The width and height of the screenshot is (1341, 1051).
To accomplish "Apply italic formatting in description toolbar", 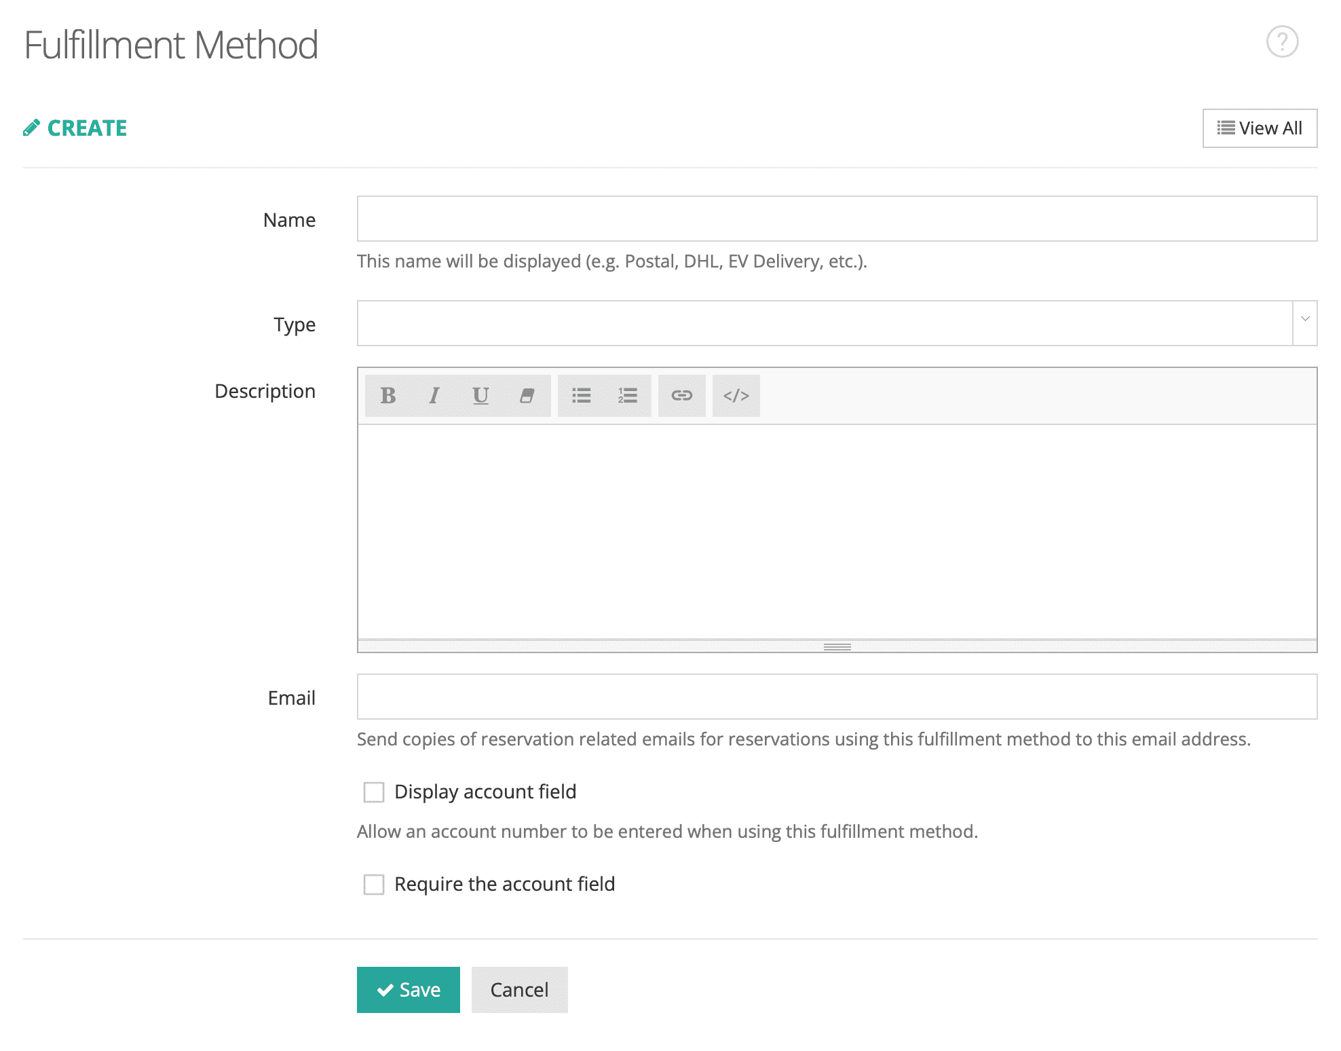I will pyautogui.click(x=434, y=396).
